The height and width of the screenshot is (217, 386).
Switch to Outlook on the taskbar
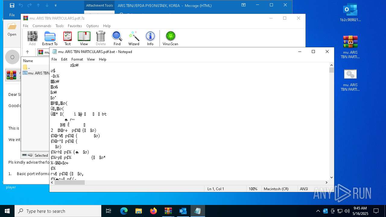click(183, 211)
